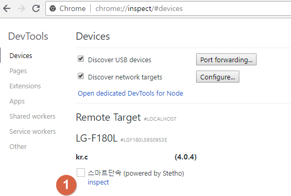The height and width of the screenshot is (196, 291).
Task: Open the Port forwarding dialog
Action: pyautogui.click(x=226, y=60)
